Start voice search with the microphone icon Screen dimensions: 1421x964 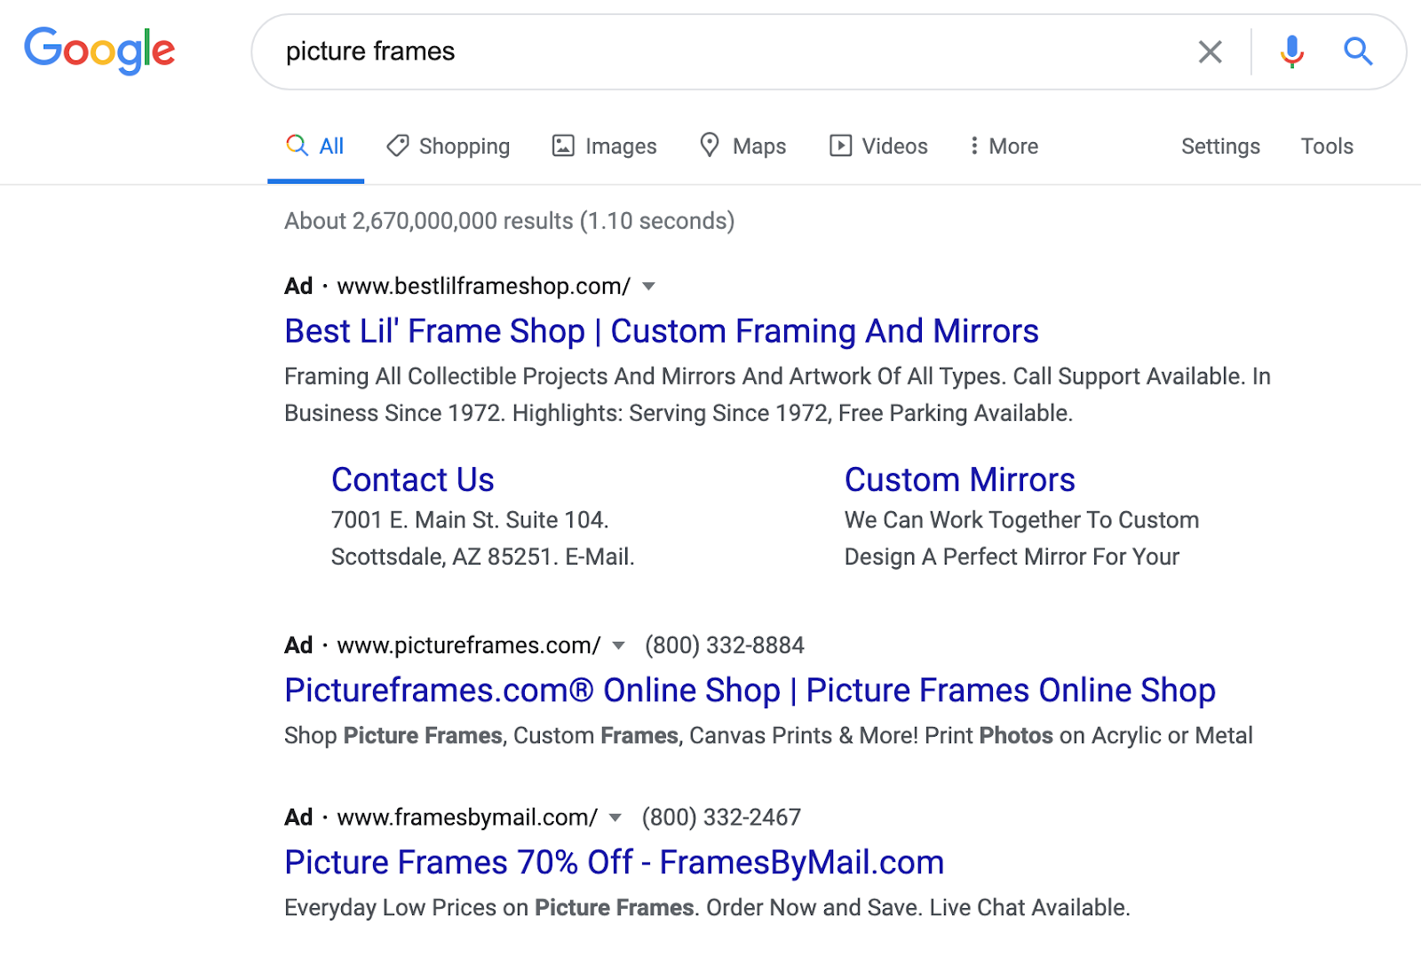click(x=1291, y=51)
